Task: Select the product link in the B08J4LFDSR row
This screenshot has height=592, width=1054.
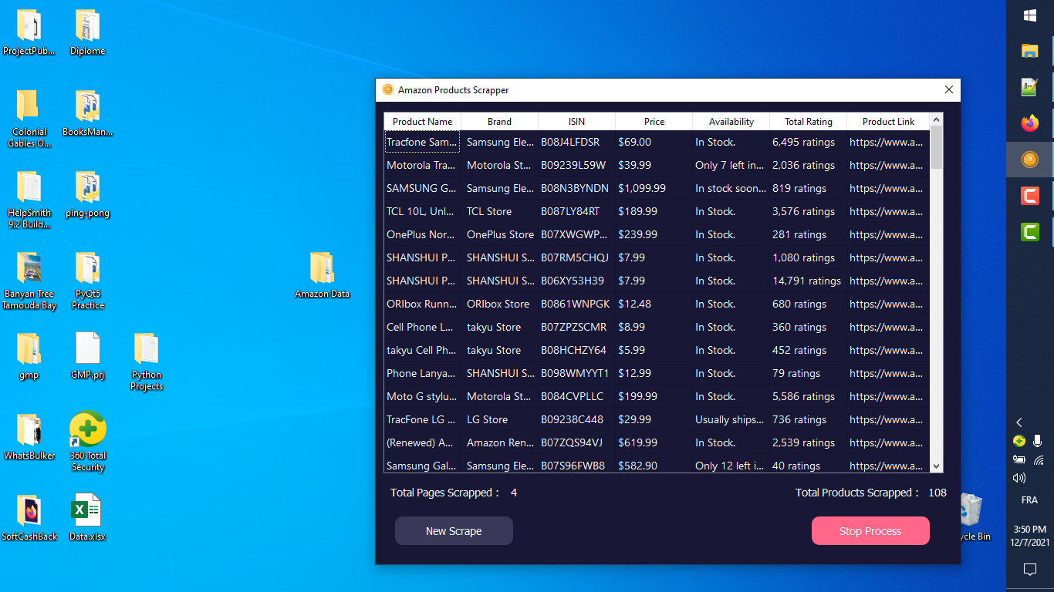Action: 889,142
